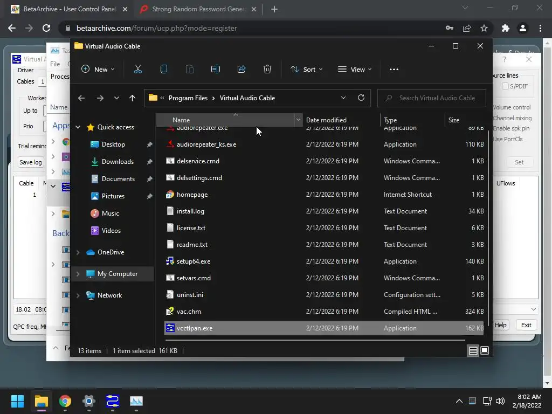Expand Network tree node
This screenshot has width=552, height=414.
(x=78, y=295)
